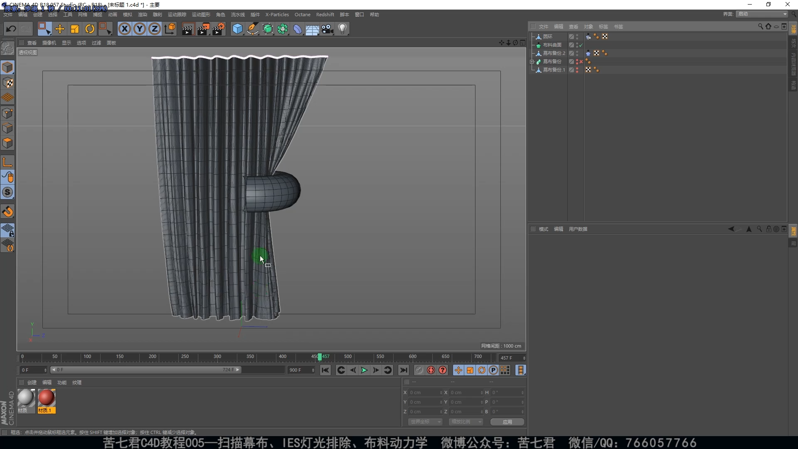Screen dimensions: 798x449
Task: Open the 界面 layout dropdown
Action: tap(762, 14)
